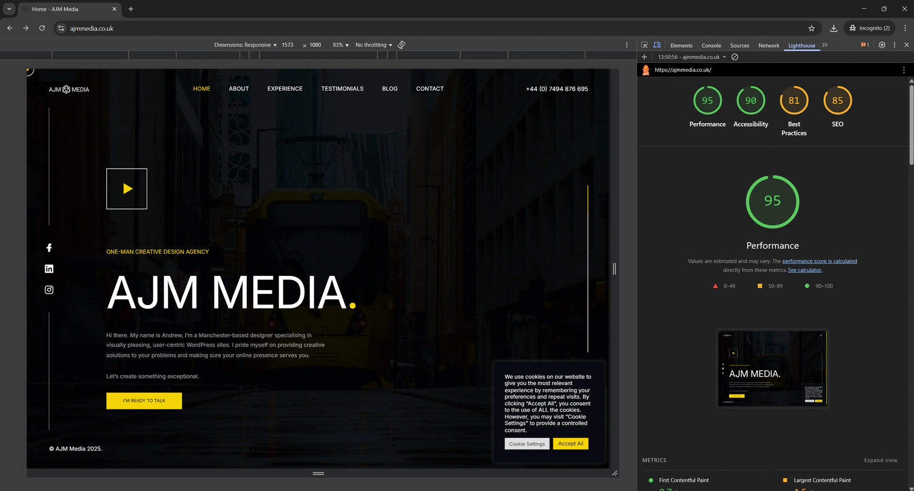Close the DevTools panel
Image resolution: width=914 pixels, height=491 pixels.
click(x=907, y=44)
